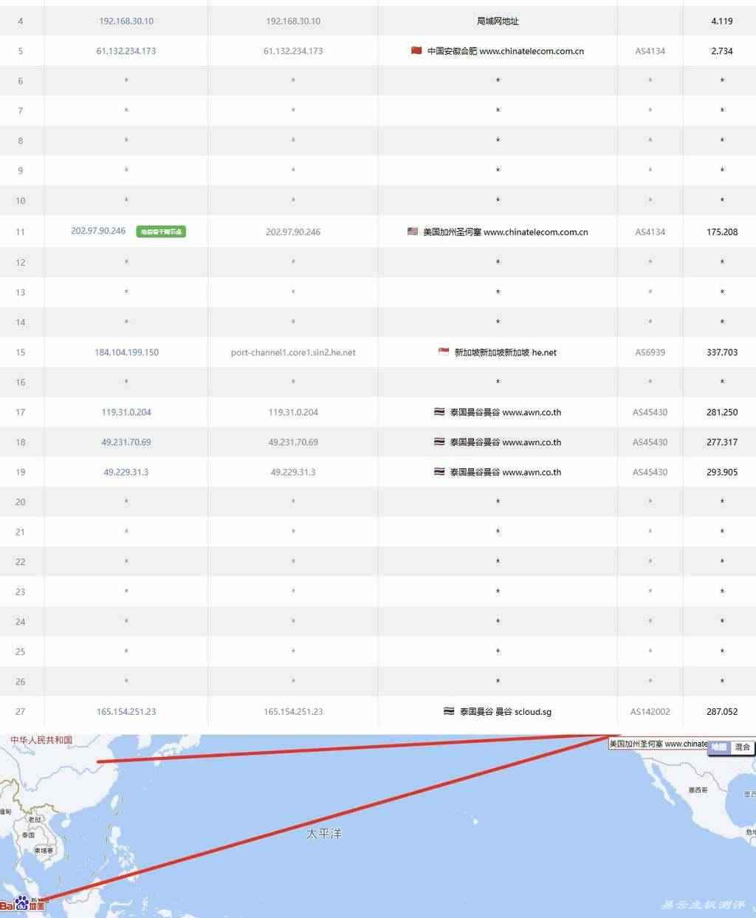Click the second-column 49.231.70.69 hostname in hop 18

tap(293, 442)
